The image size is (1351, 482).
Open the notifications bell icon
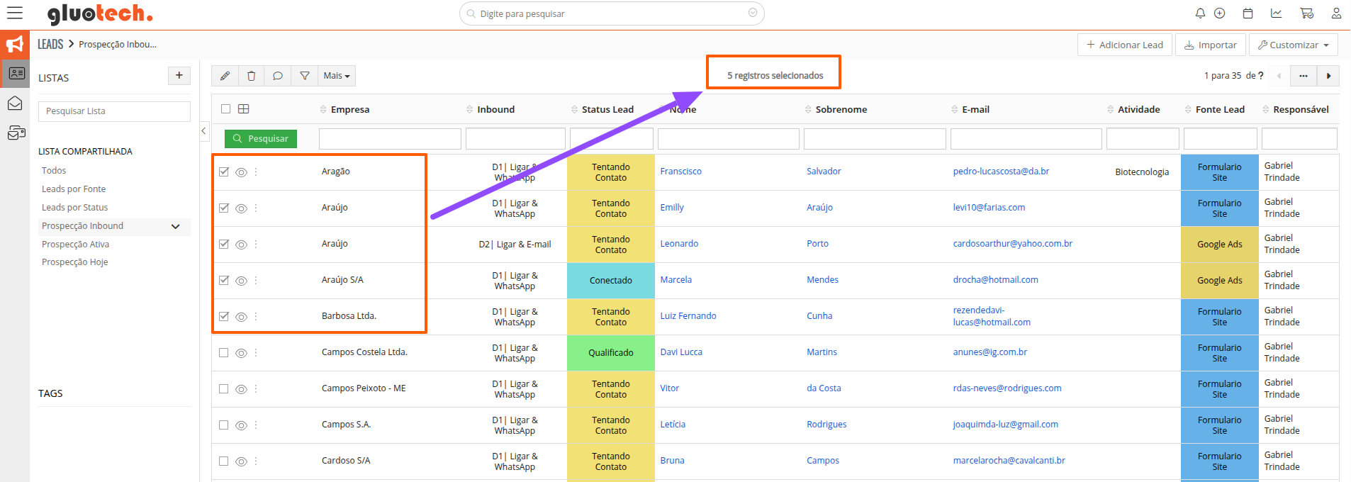(x=1200, y=13)
